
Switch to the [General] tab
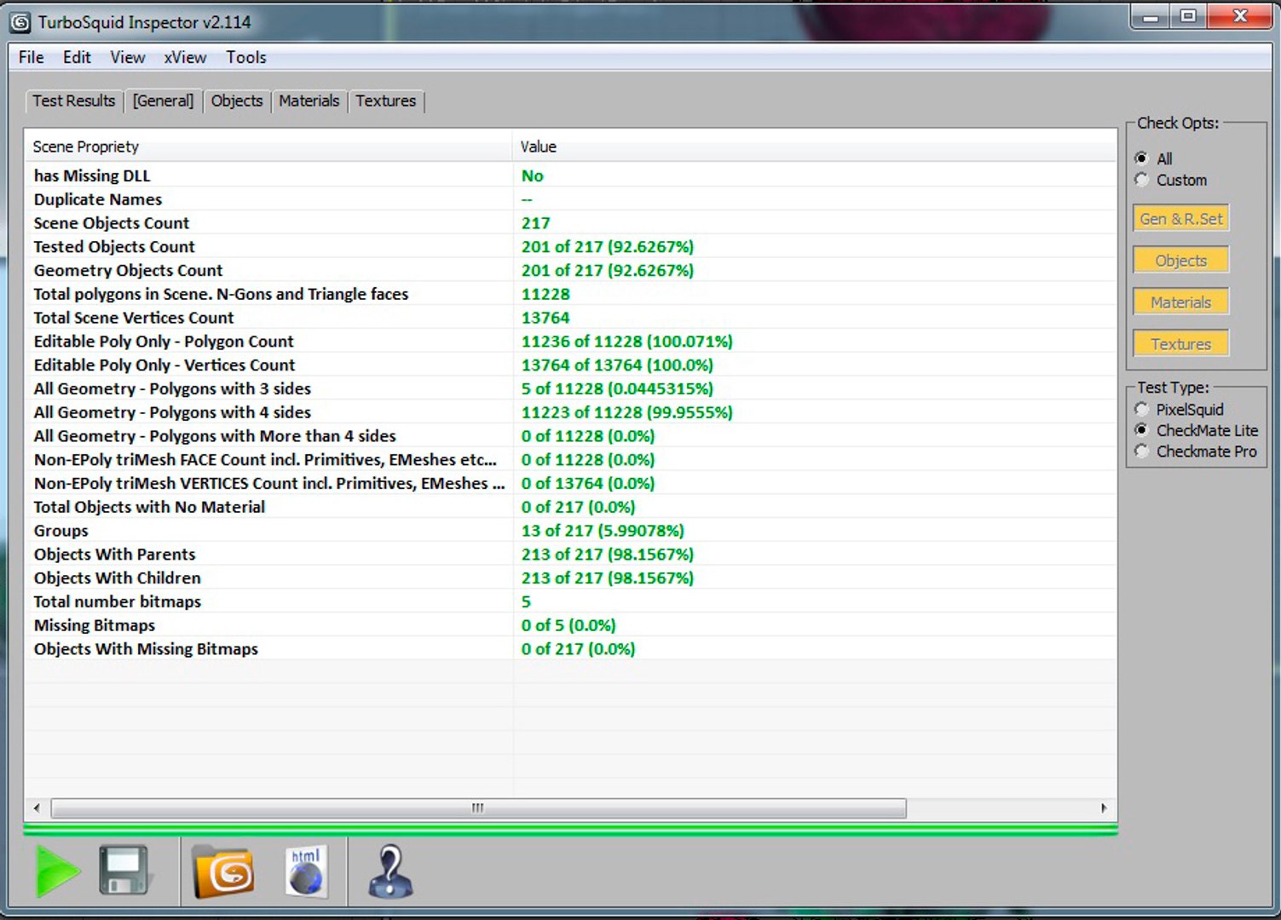pos(164,101)
